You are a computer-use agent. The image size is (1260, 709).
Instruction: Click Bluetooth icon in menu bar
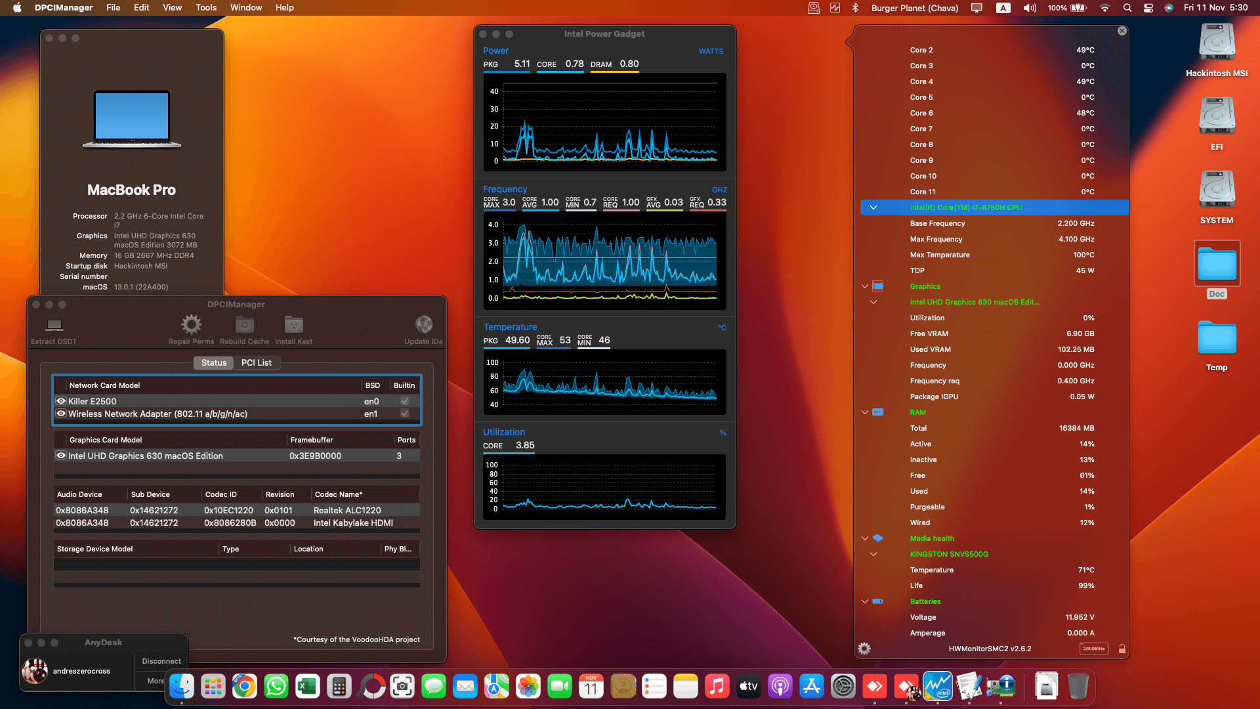(x=855, y=8)
